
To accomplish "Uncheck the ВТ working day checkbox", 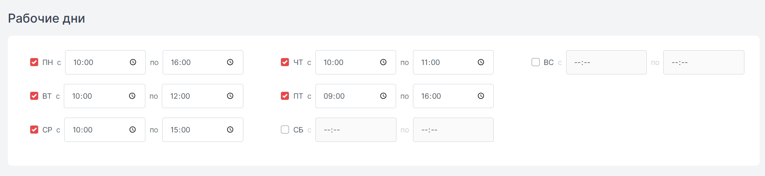I will tap(34, 96).
